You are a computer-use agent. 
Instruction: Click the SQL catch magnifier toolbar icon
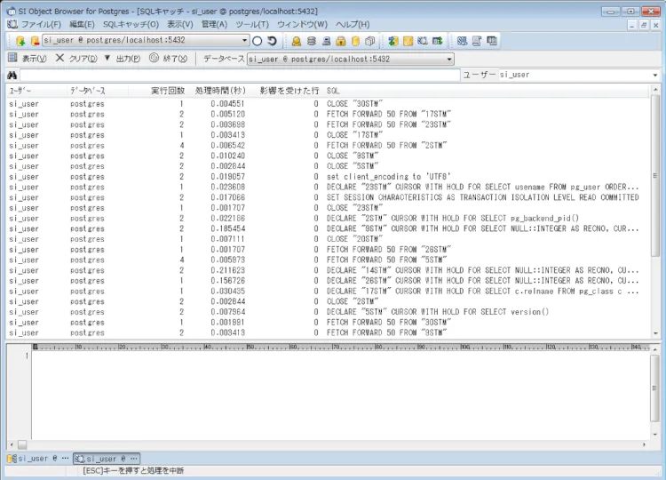[x=422, y=41]
